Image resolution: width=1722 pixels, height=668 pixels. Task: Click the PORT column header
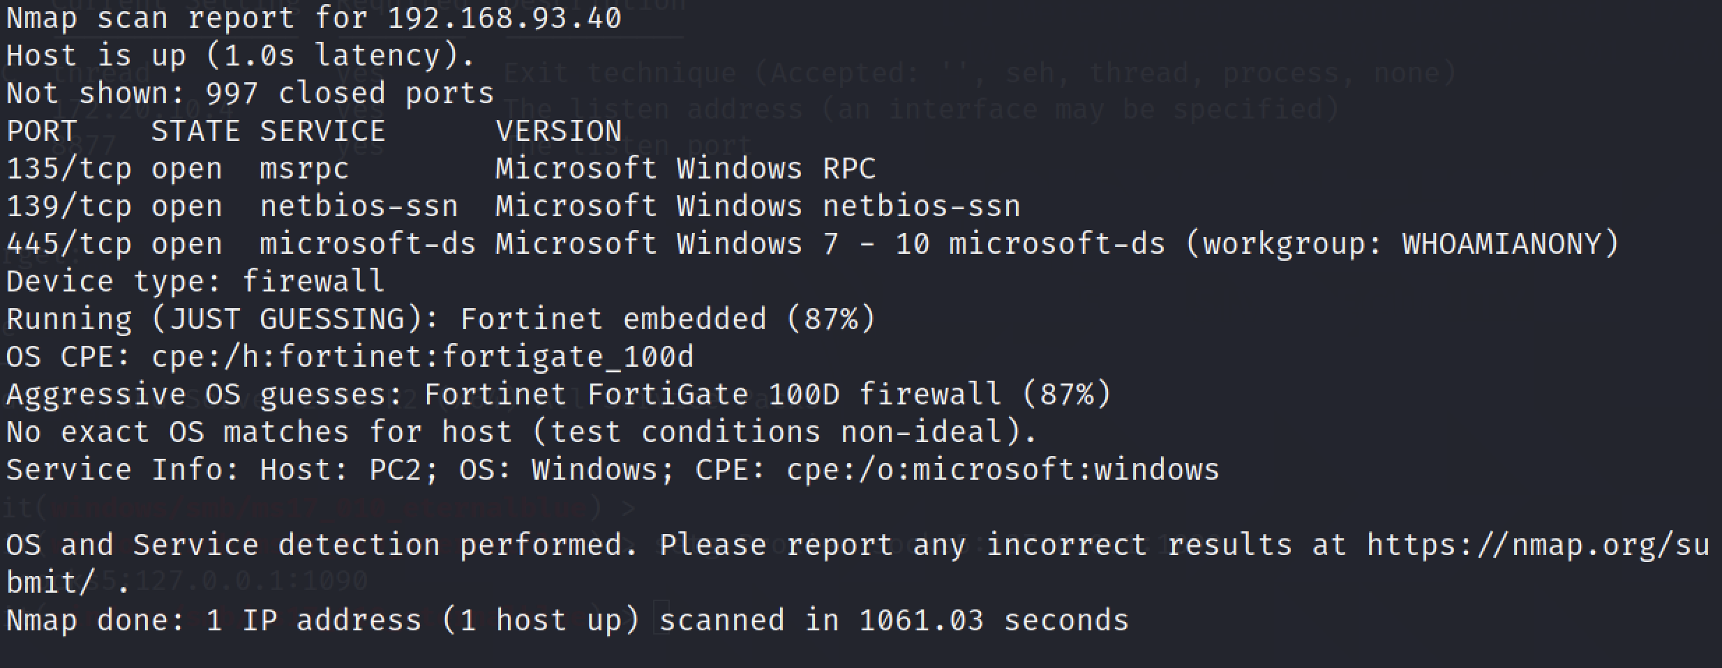pos(41,131)
